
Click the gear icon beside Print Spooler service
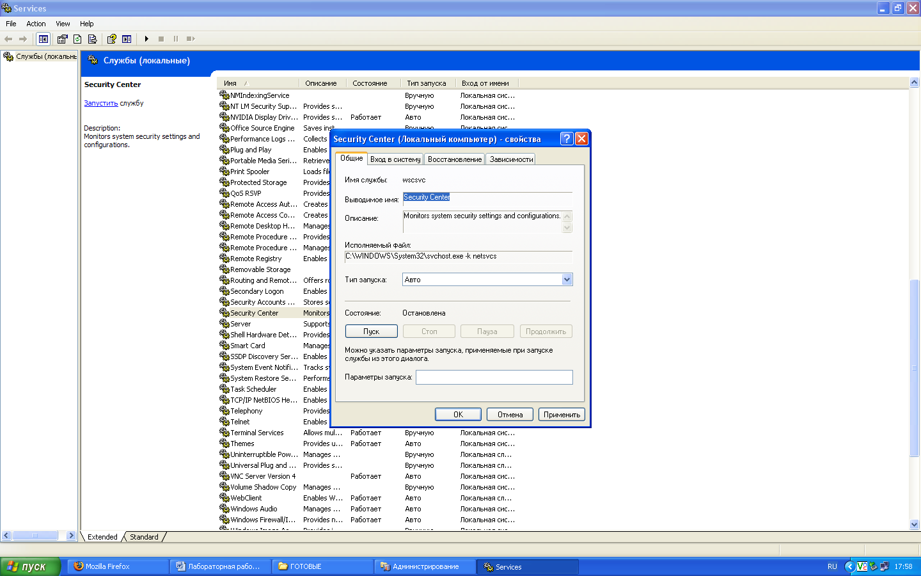coord(224,172)
